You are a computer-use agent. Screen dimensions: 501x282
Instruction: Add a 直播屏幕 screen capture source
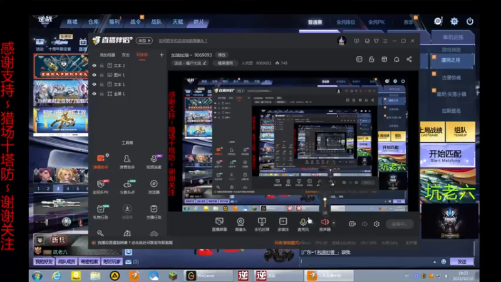(x=219, y=224)
